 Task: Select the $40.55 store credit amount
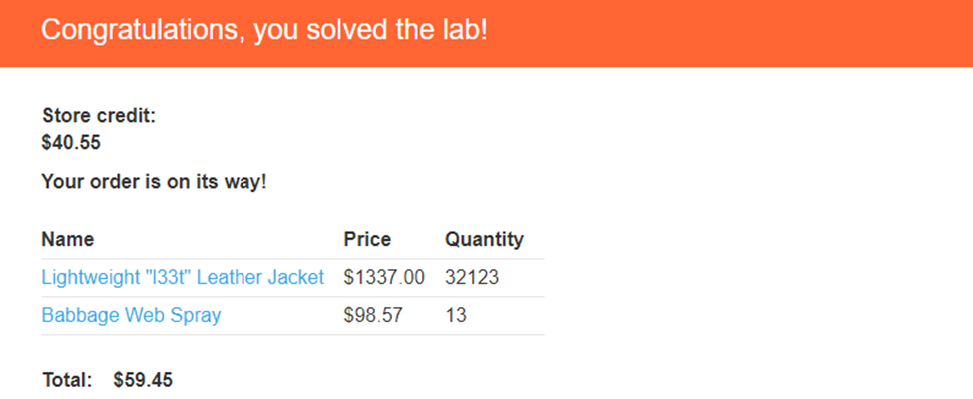click(71, 143)
